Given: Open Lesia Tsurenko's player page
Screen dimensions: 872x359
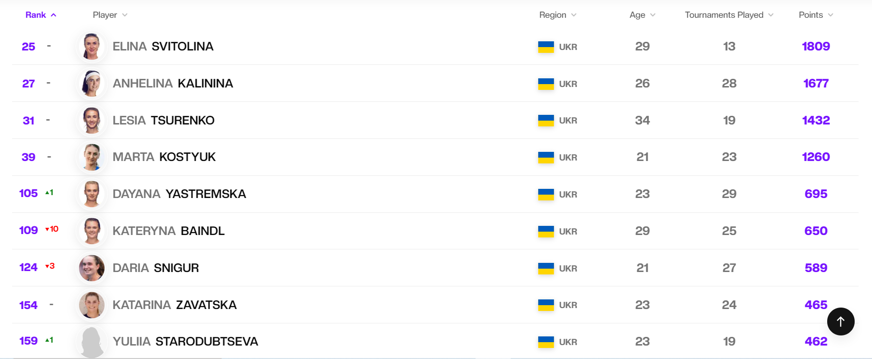Looking at the screenshot, I should [x=163, y=121].
